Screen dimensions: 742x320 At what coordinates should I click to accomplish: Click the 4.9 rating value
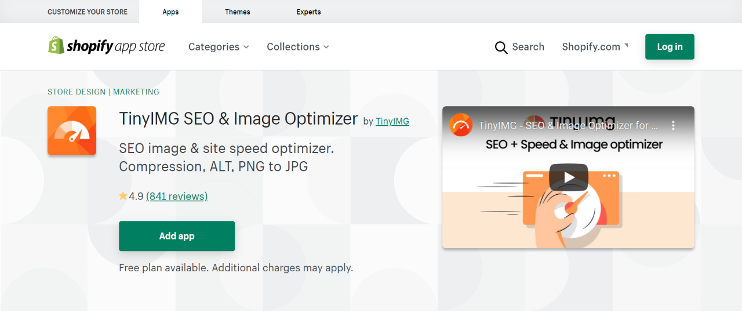click(136, 197)
